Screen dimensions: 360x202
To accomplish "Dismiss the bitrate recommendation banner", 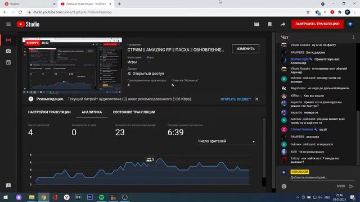I will 256,99.
